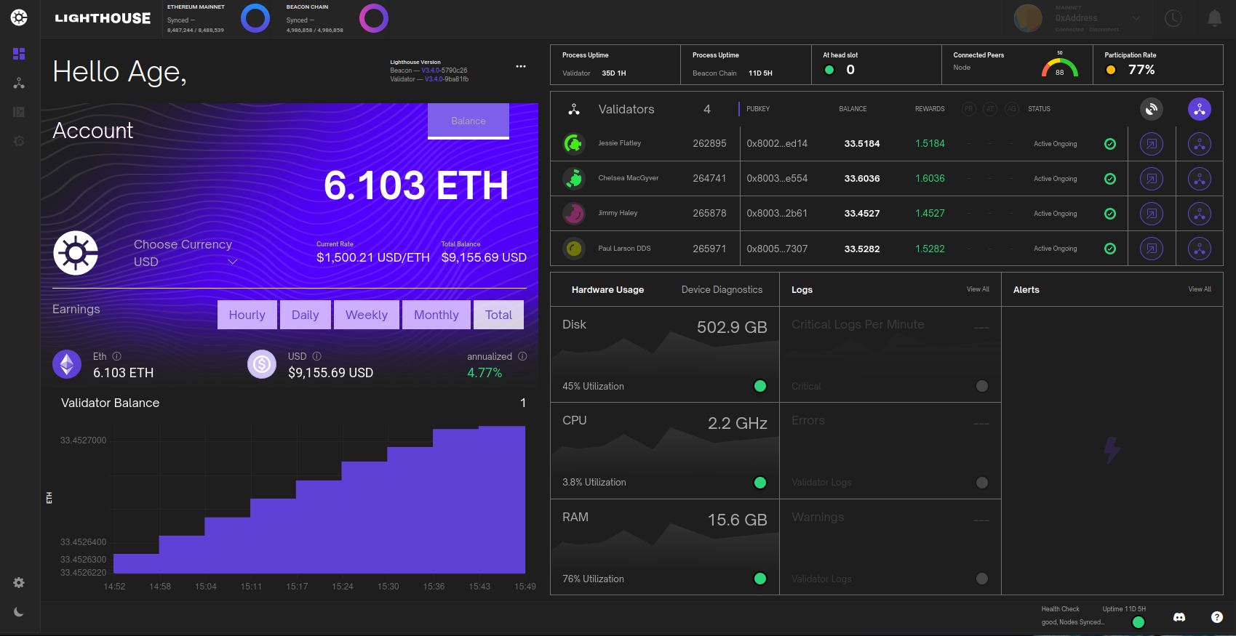The height and width of the screenshot is (636, 1236).
Task: Click the lightning bolt in Alerts panel
Action: [1112, 451]
